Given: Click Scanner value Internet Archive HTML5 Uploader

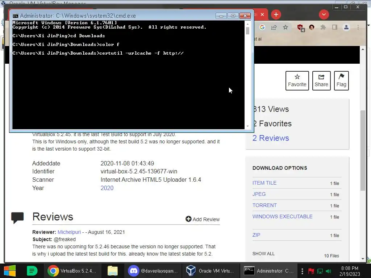Looking at the screenshot, I should [x=151, y=180].
